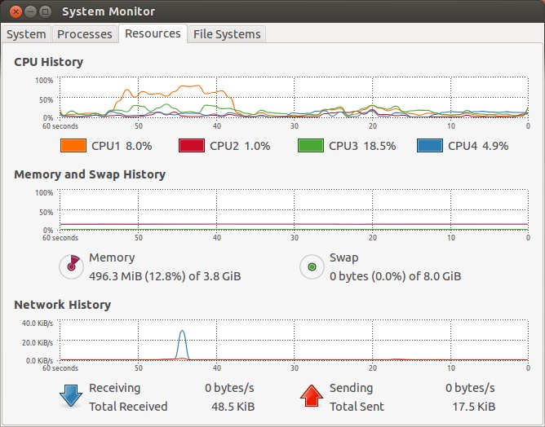Click the CPU4 blue color swatch

[430, 146]
